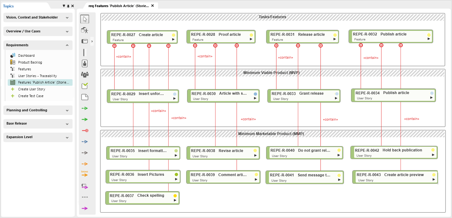
Task: Collapse the Requirements section
Action: click(x=67, y=45)
